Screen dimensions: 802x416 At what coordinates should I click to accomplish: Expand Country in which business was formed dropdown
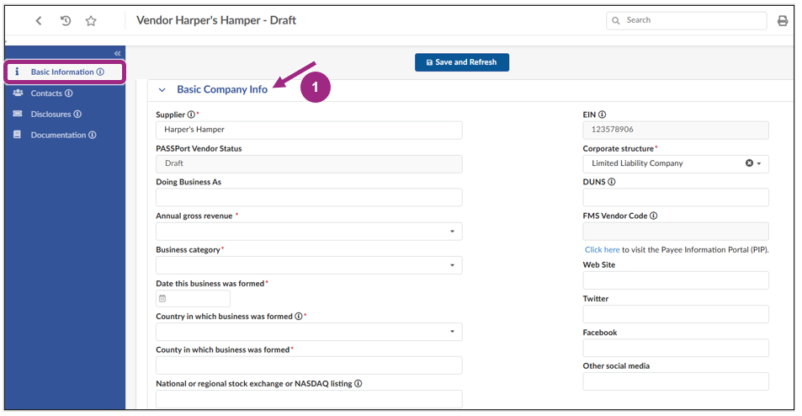point(452,333)
